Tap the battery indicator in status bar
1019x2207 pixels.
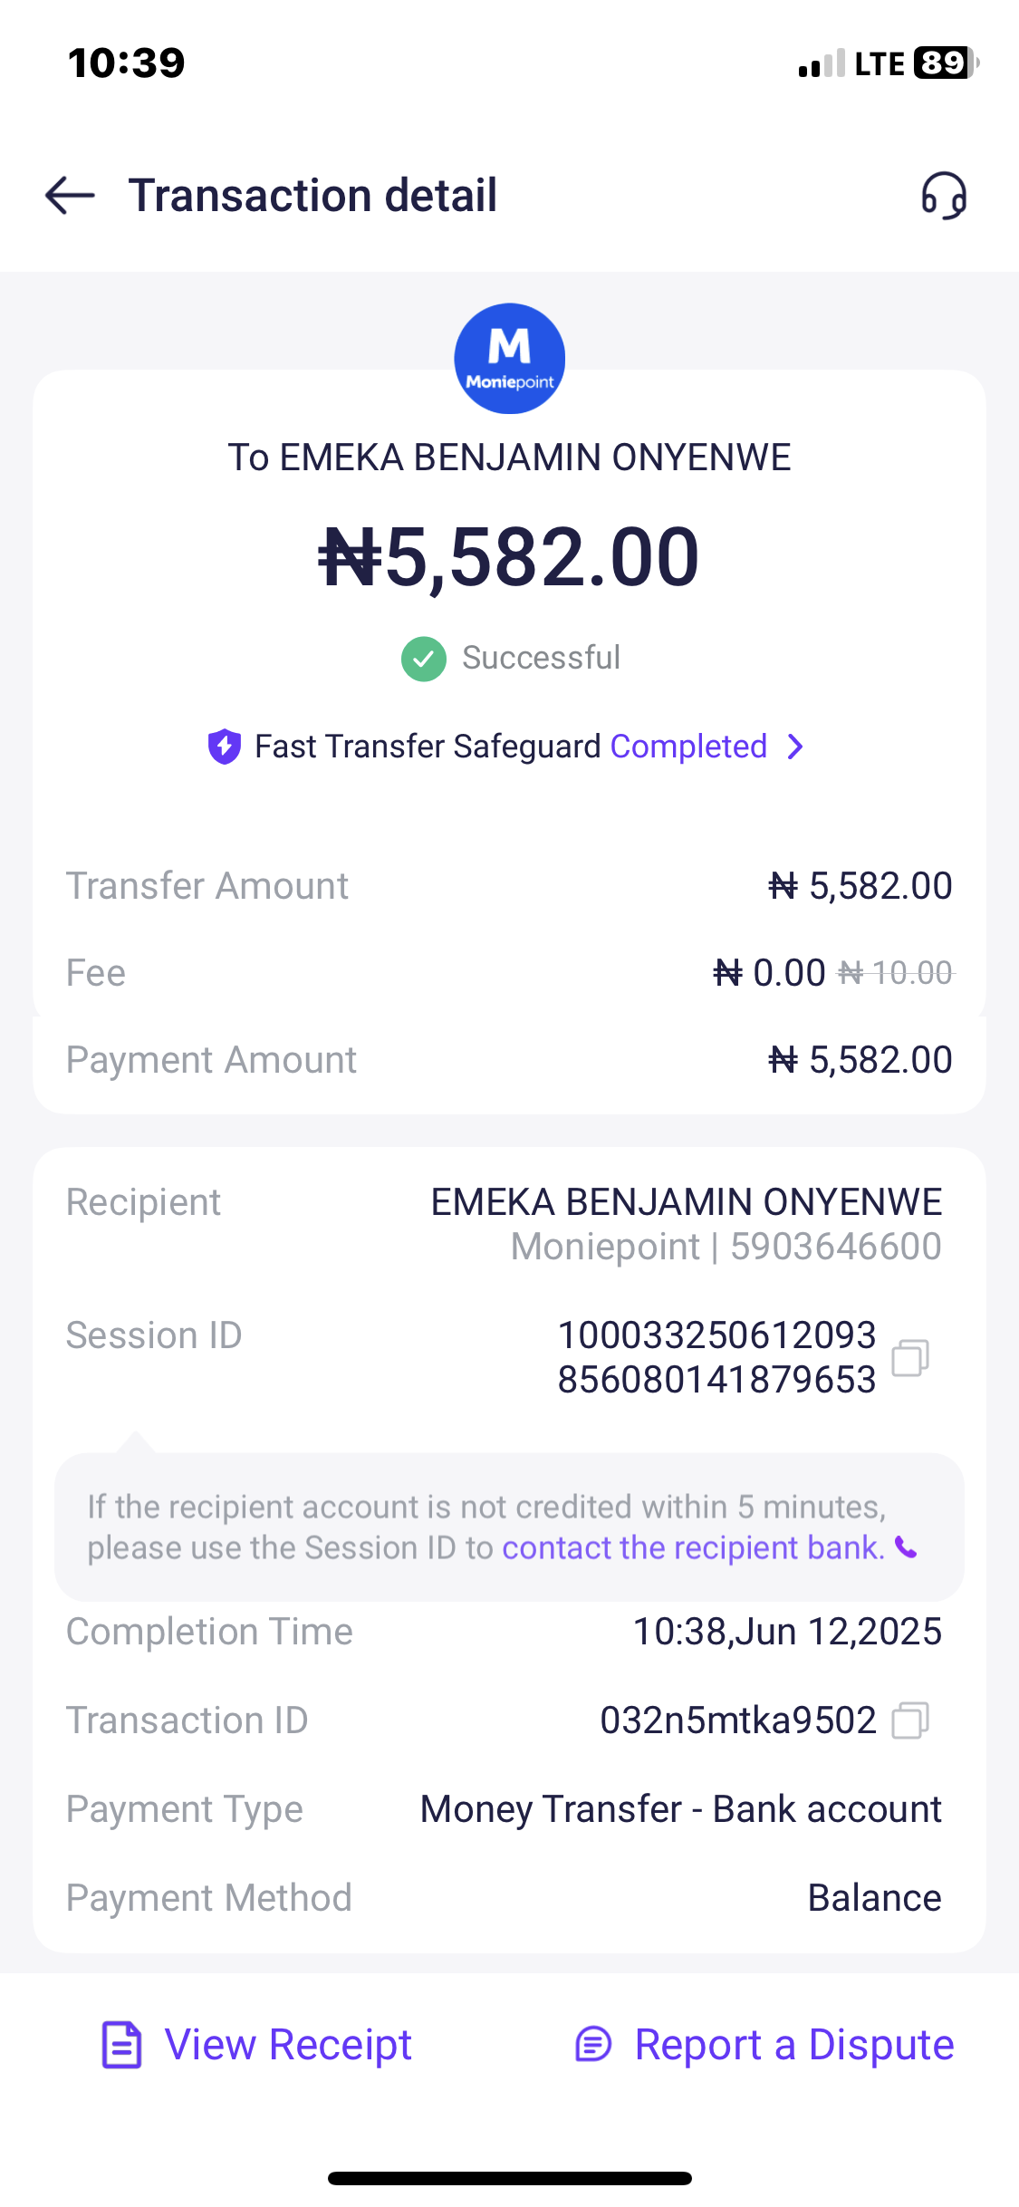pyautogui.click(x=945, y=63)
